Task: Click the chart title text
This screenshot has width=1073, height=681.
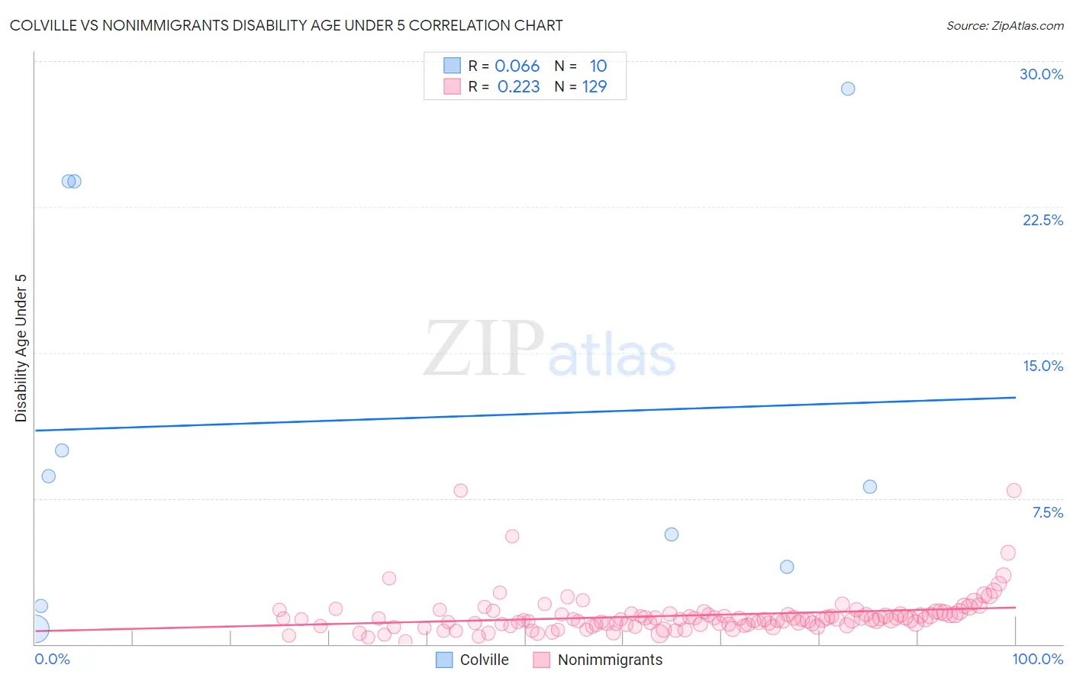Action: tap(286, 25)
